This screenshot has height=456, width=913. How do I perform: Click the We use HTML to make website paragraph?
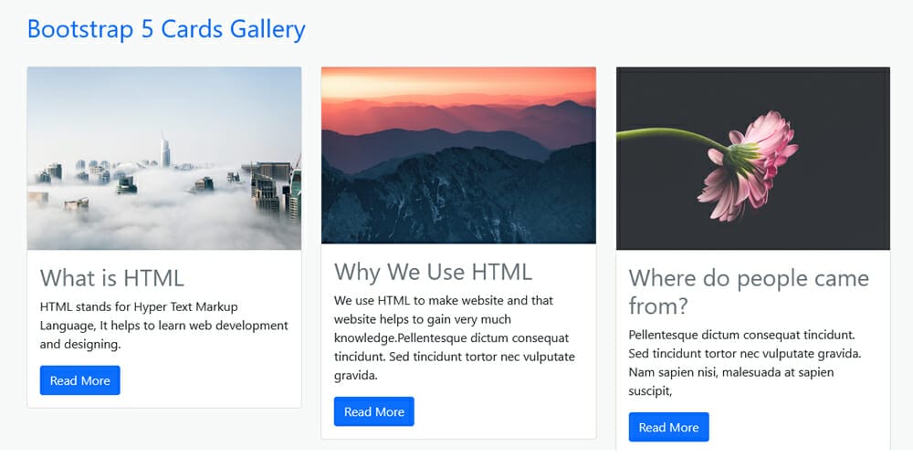(x=454, y=338)
